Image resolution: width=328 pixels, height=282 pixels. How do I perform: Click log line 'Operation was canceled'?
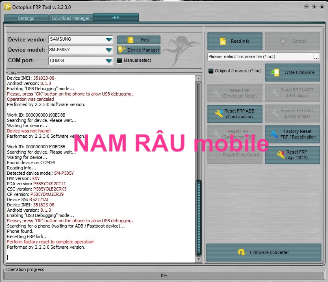pos(30,99)
